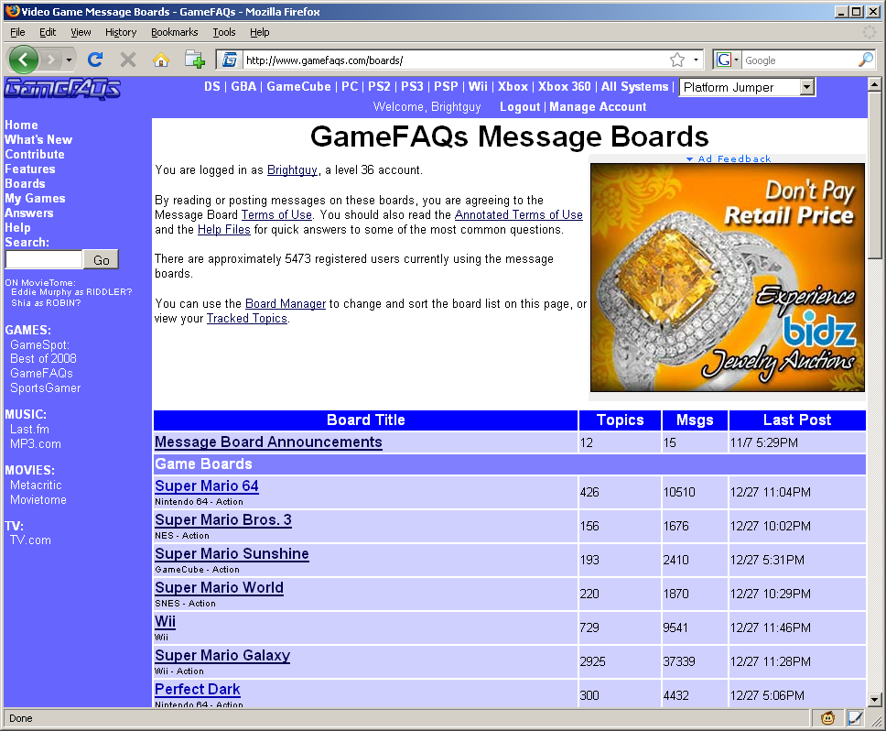This screenshot has height=731, width=886.
Task: Click the sidebar Search text field
Action: click(x=44, y=259)
